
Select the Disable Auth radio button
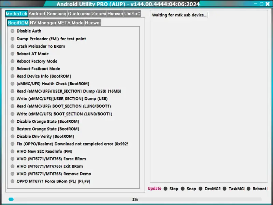click(12, 31)
